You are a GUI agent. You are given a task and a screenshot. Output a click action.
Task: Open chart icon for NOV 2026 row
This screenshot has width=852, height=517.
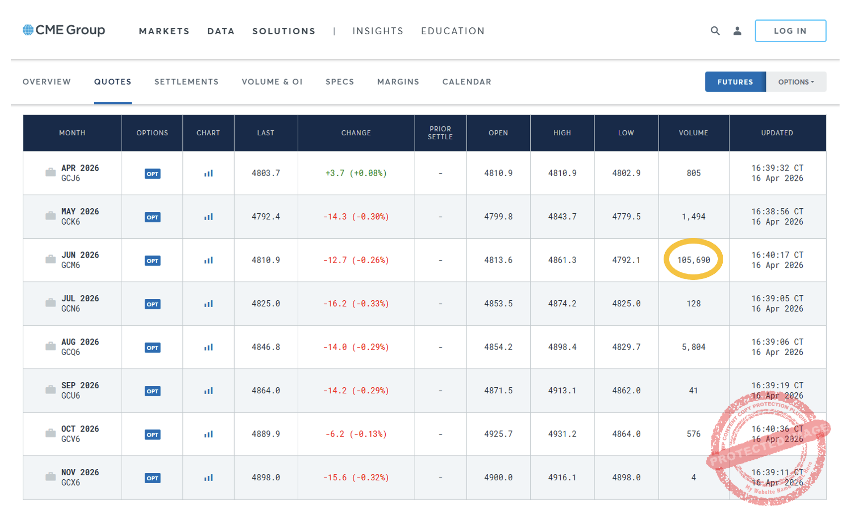208,477
